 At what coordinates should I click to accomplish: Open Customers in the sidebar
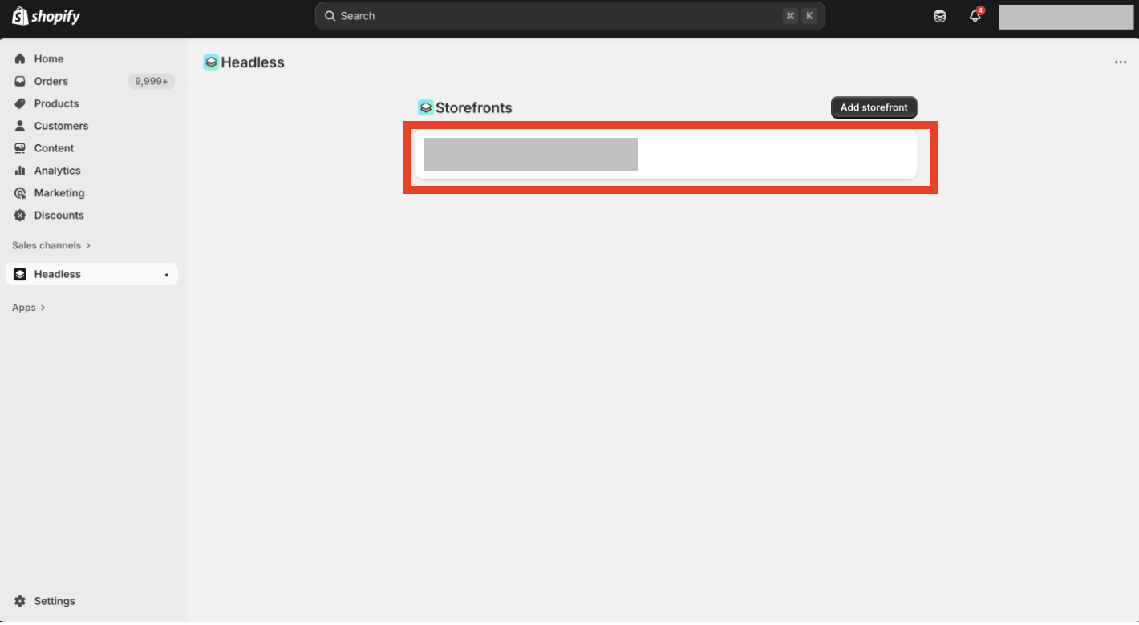91,127
